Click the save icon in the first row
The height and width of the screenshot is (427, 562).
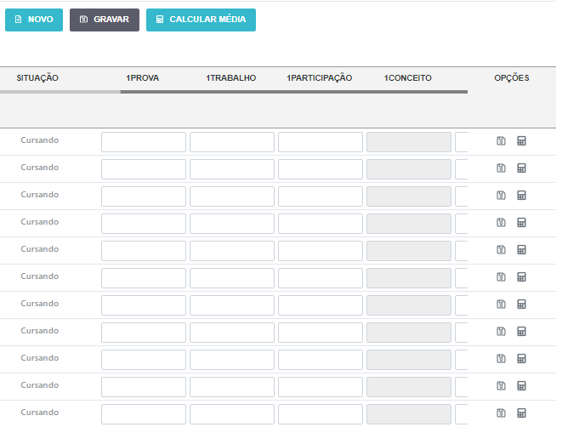pyautogui.click(x=501, y=141)
